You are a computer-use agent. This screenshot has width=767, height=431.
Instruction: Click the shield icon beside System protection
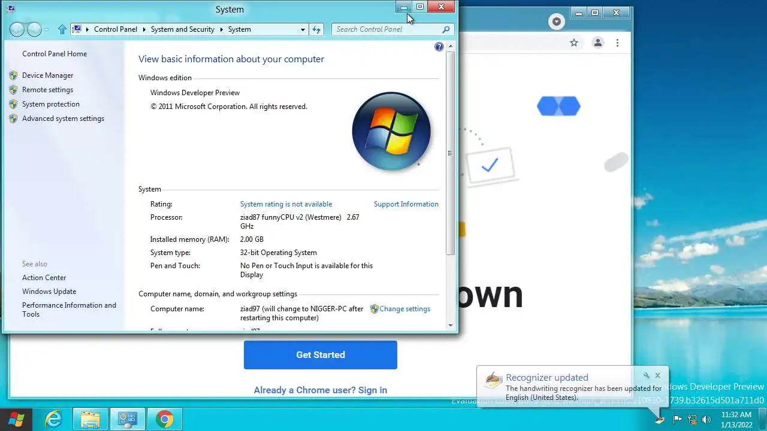tap(13, 104)
